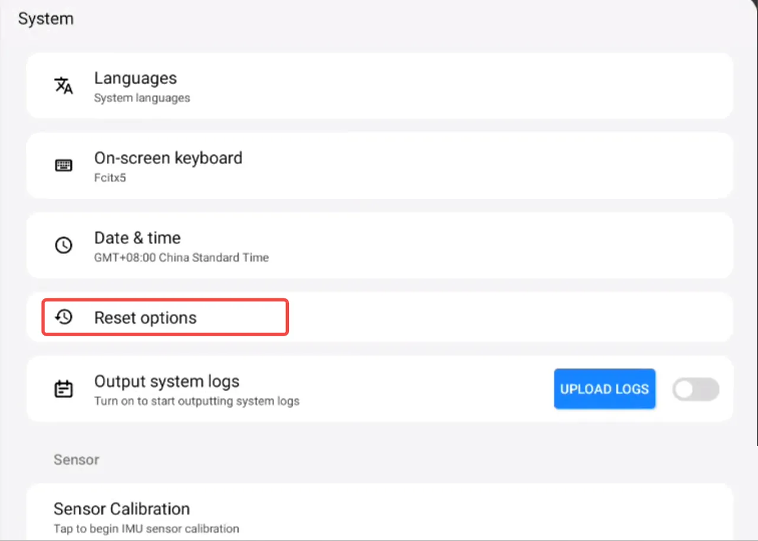
Task: Open the Sensor Calibration item
Action: (x=121, y=509)
